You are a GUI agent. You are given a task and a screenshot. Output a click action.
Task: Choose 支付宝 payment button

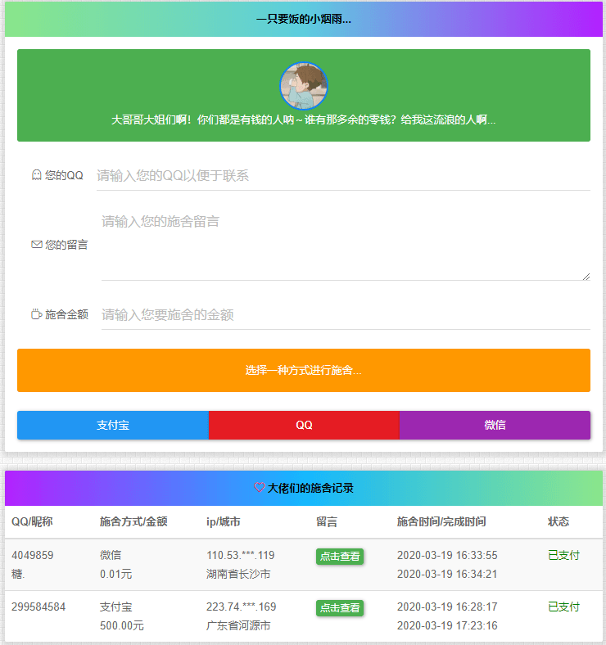click(113, 425)
